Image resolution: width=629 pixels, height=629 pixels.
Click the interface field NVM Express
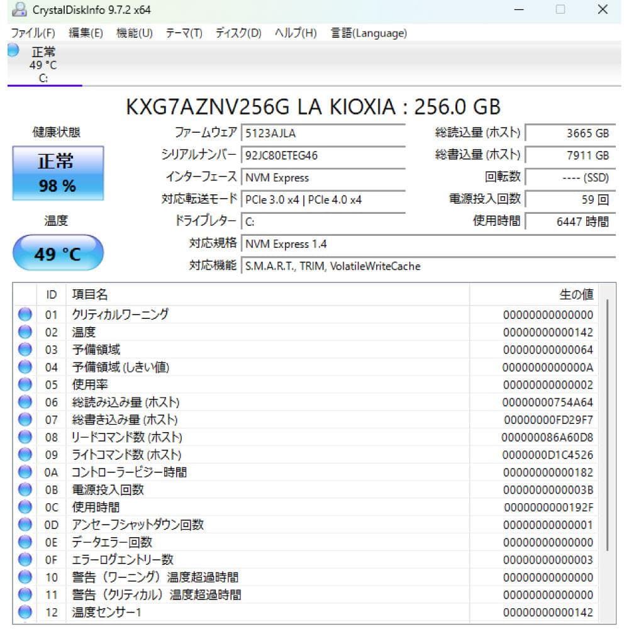tap(323, 177)
